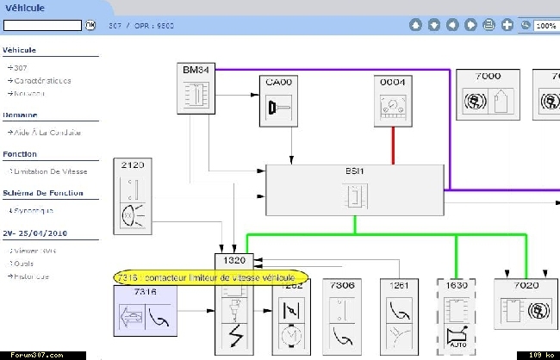Viewport: 560px width, 360px height.
Task: Click the OK button beside search field
Action: tap(90, 25)
